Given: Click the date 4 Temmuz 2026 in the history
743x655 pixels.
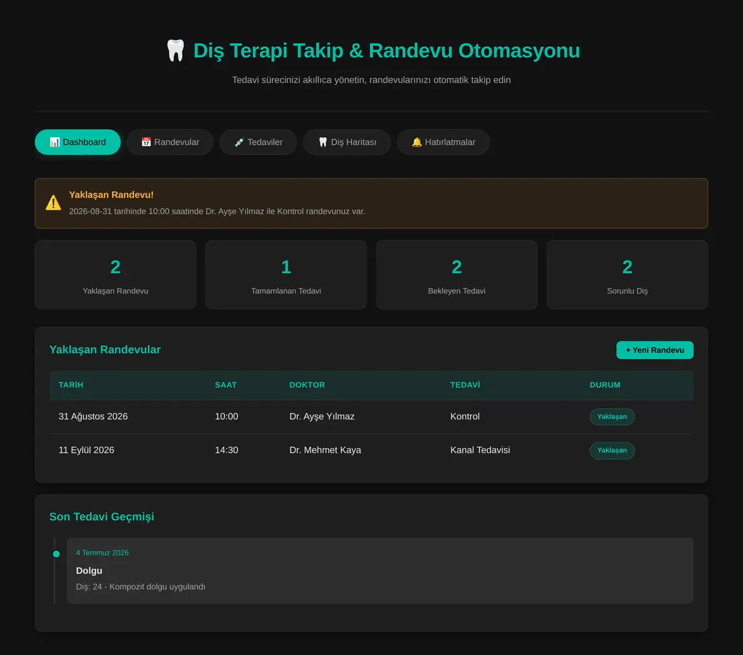Looking at the screenshot, I should pos(102,553).
